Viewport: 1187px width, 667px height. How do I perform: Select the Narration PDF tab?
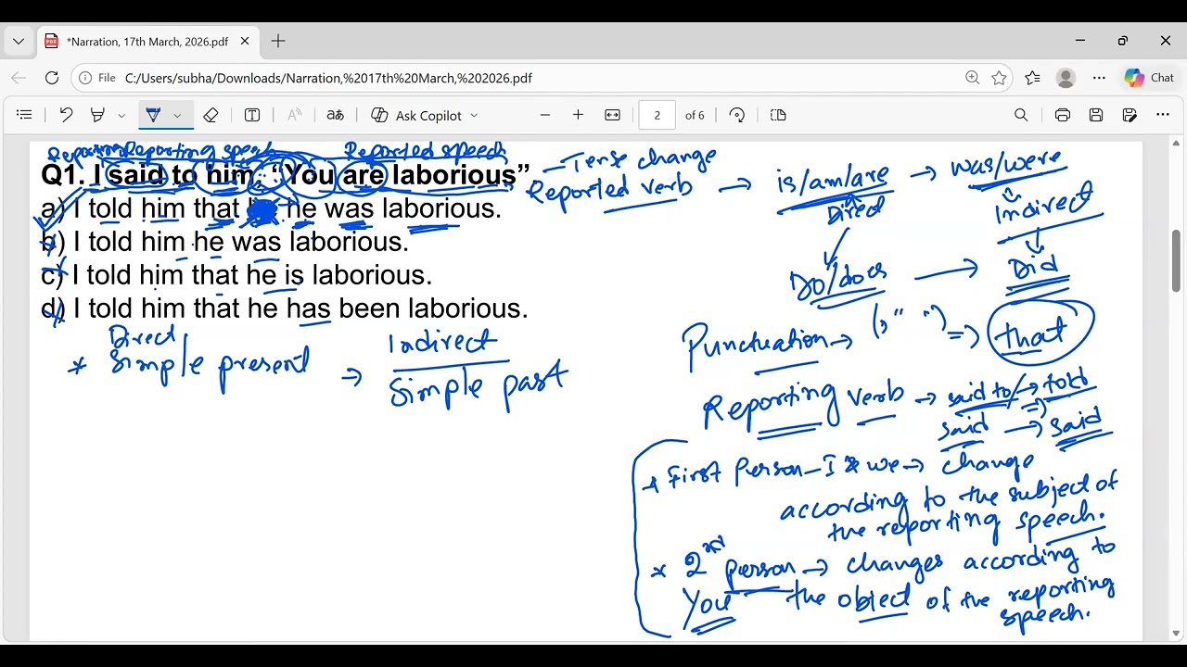tap(148, 41)
